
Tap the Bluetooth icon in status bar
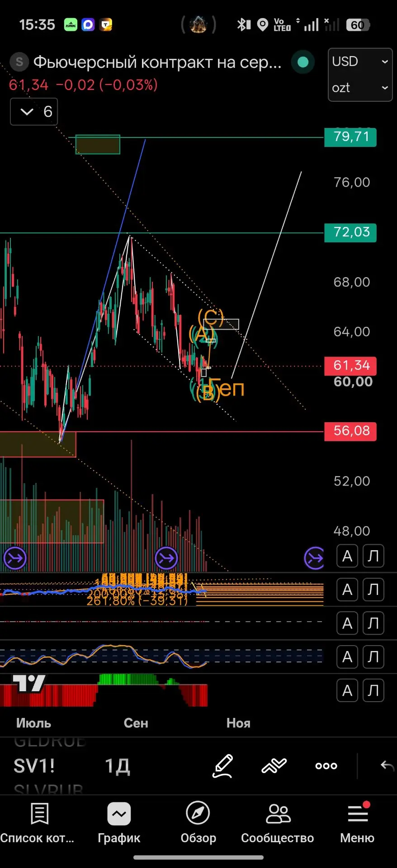click(243, 24)
